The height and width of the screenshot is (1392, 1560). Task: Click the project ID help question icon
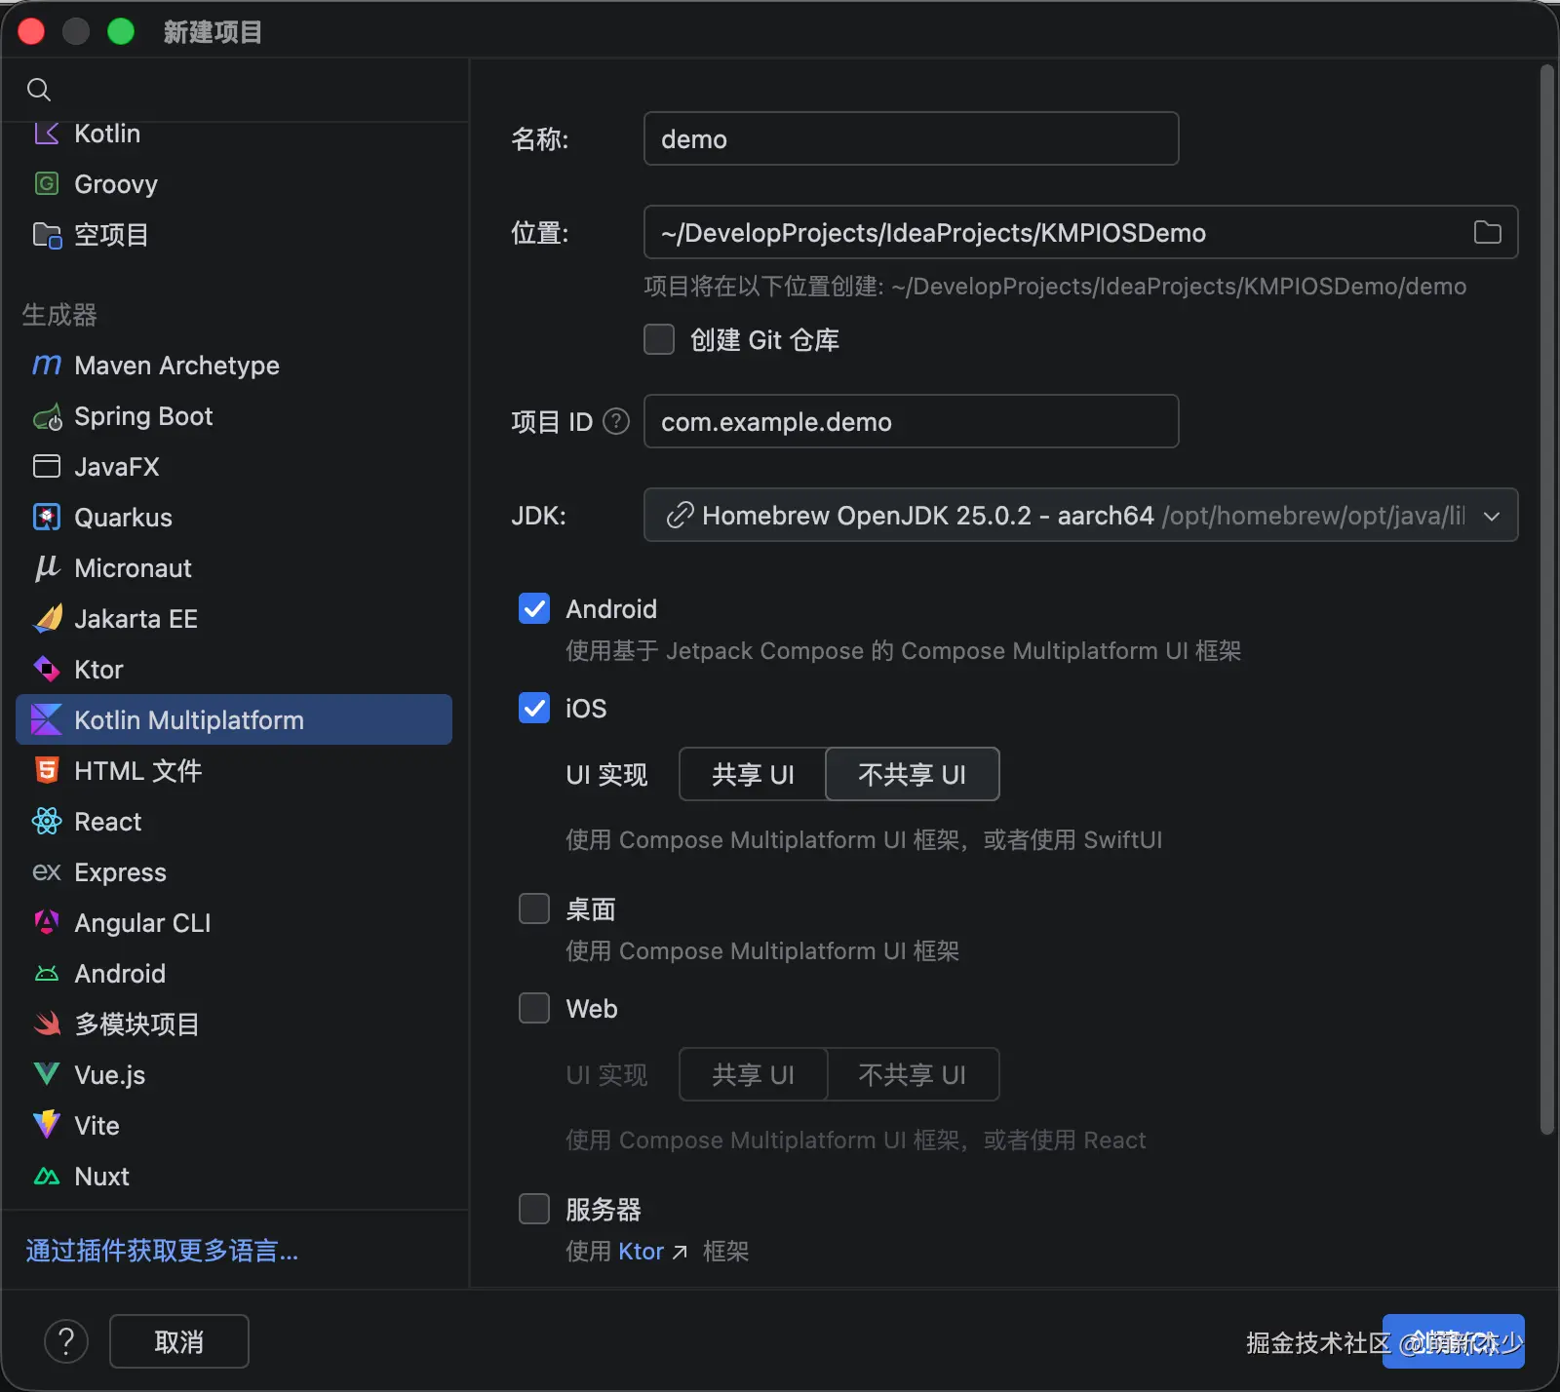616,422
